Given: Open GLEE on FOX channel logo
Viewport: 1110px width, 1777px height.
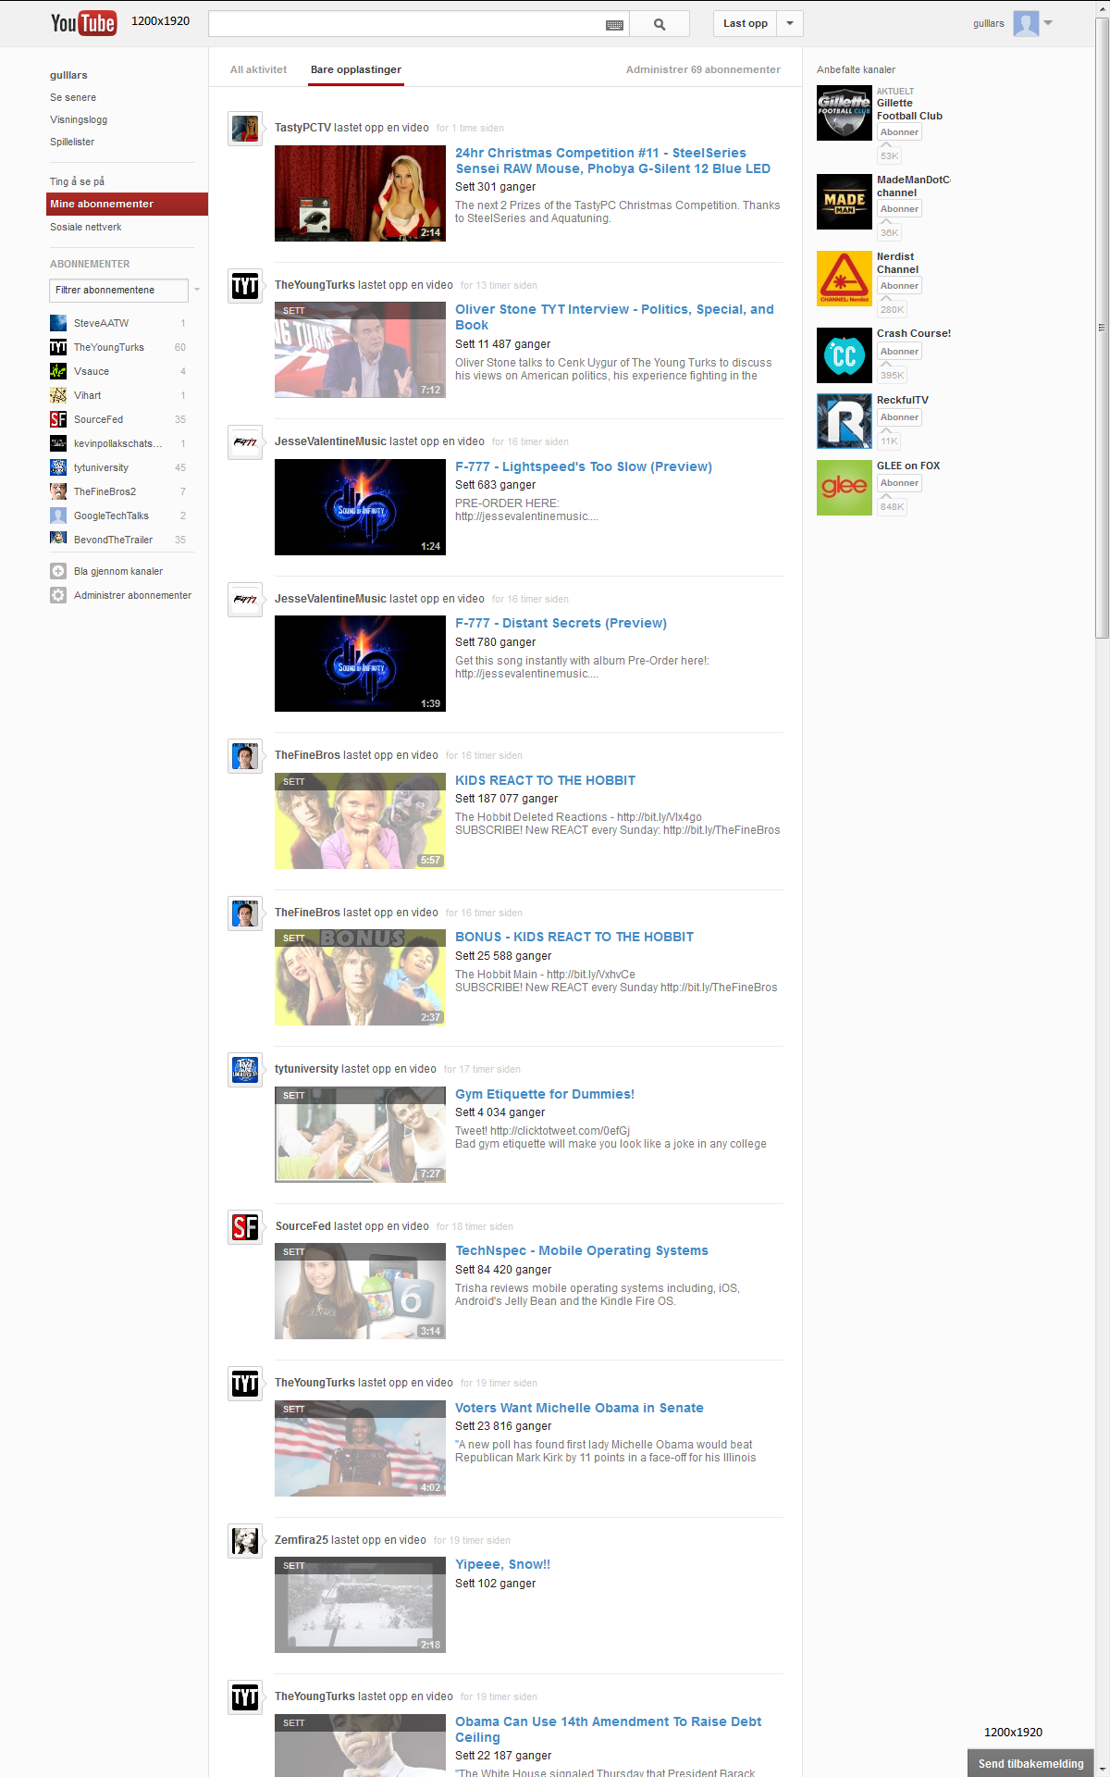Looking at the screenshot, I should pos(845,488).
